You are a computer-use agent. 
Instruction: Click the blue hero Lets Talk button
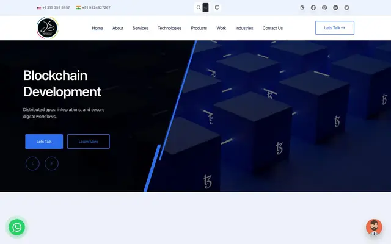[44, 142]
